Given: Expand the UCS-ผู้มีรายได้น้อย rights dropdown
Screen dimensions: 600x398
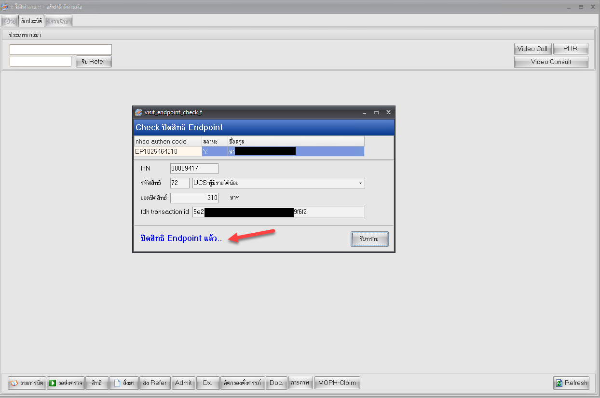Looking at the screenshot, I should pos(360,183).
